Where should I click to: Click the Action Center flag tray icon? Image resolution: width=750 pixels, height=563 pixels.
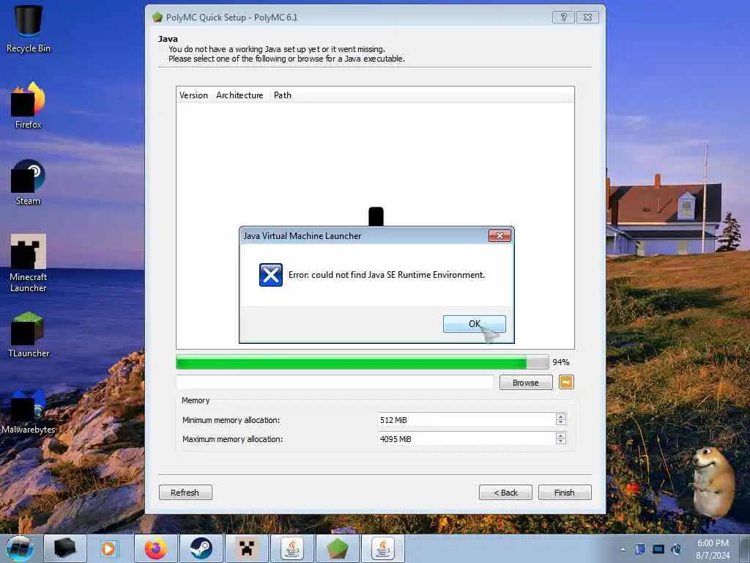click(x=640, y=549)
